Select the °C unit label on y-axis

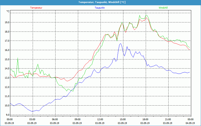(x=8, y=11)
